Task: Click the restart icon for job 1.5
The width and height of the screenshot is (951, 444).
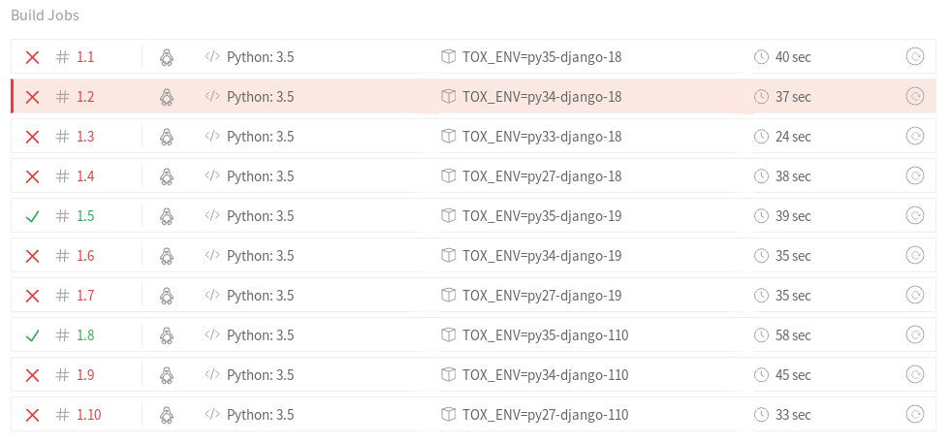Action: pyautogui.click(x=914, y=215)
